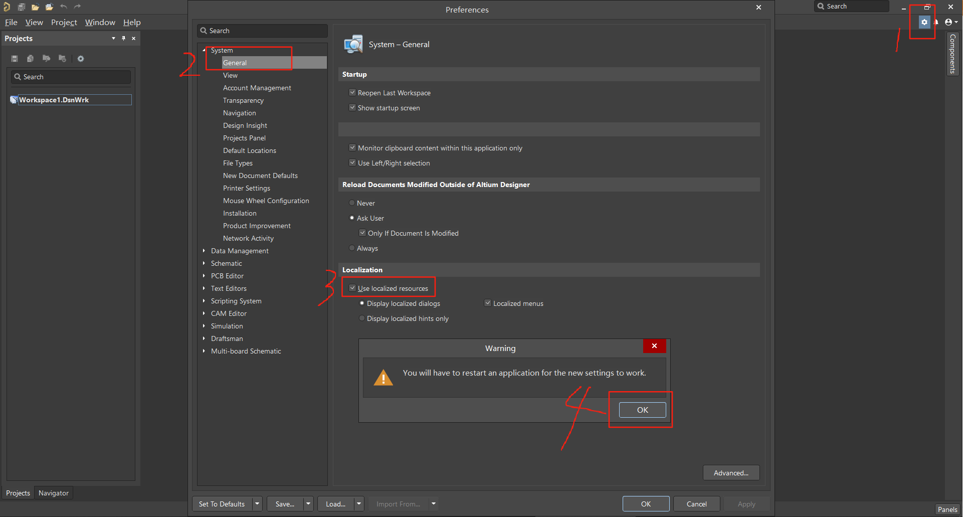Open the Components side panel tab
Viewport: 963px width, 517px height.
click(952, 54)
